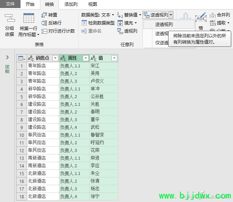Open the 视图 tab
This screenshot has width=233, height=202.
click(92, 4)
